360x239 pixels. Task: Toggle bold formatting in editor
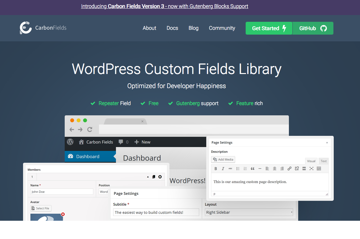[x=216, y=169]
